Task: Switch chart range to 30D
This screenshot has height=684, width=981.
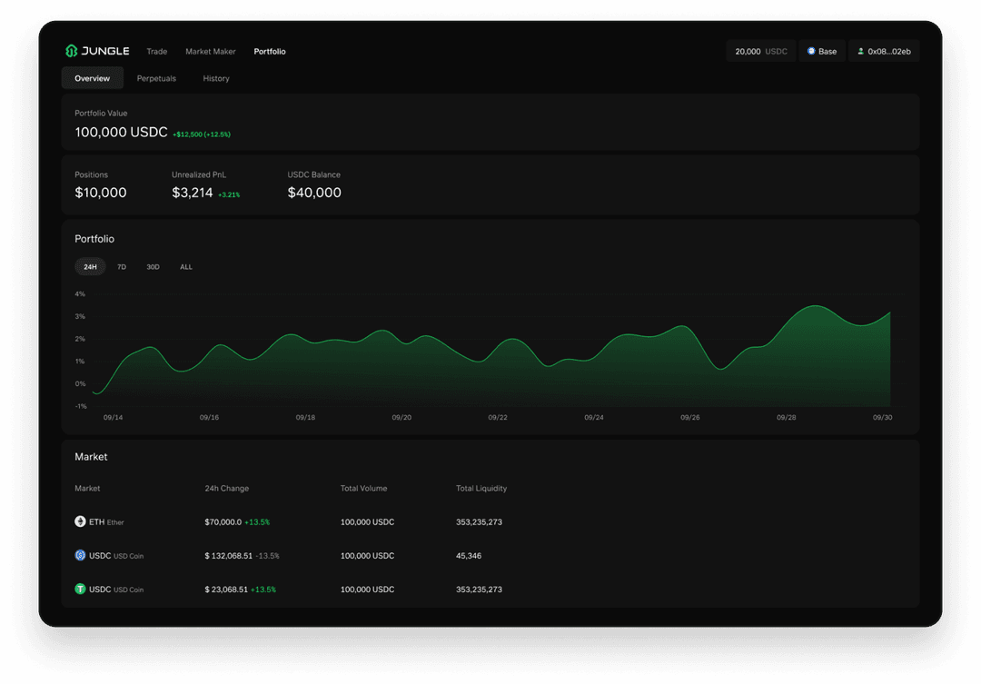Action: point(153,267)
